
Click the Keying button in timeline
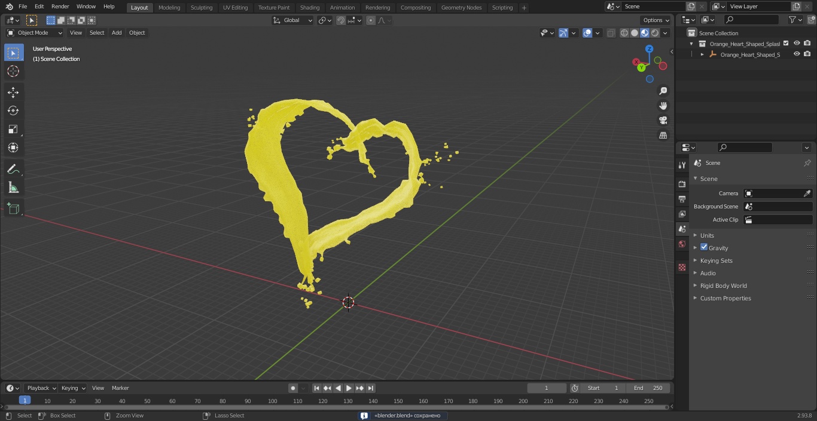pos(73,388)
